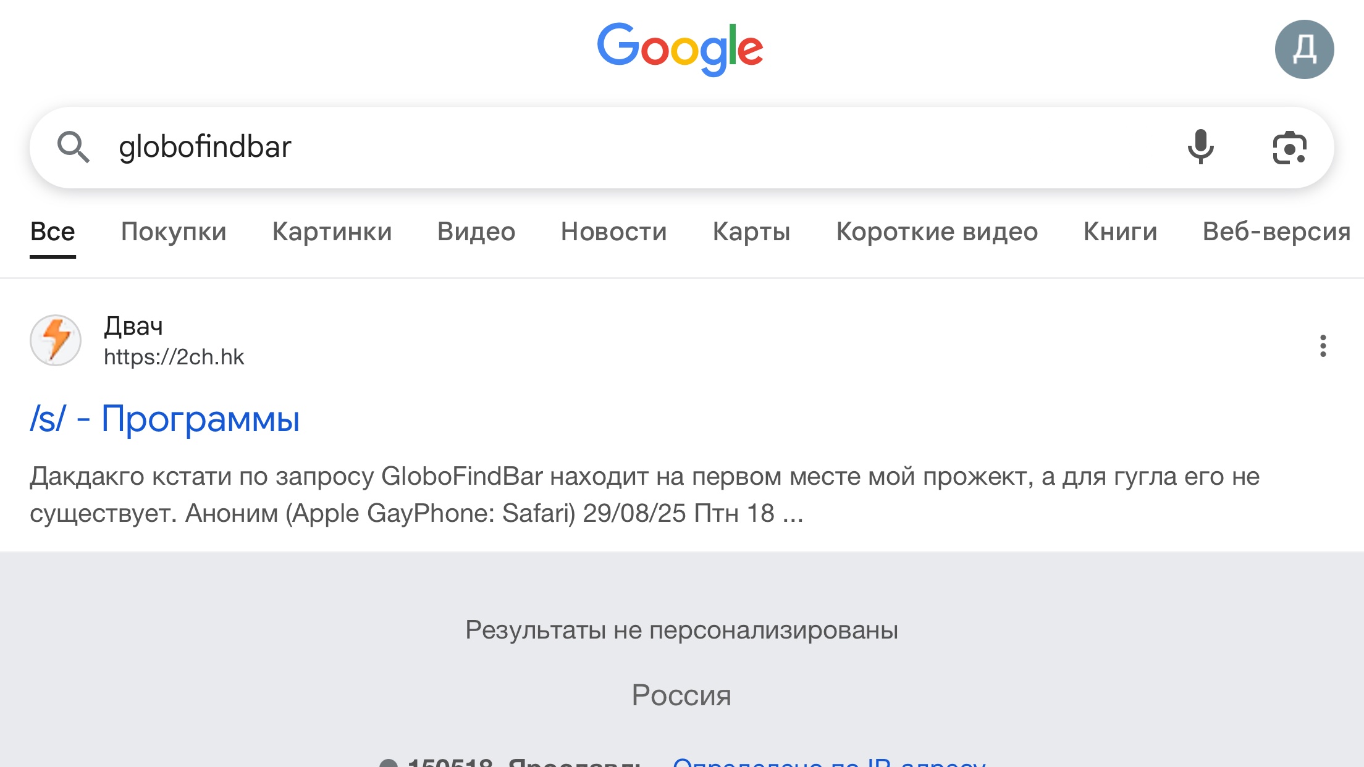Screen dimensions: 1364x767
Task: Open the Видео results tab
Action: (x=476, y=232)
